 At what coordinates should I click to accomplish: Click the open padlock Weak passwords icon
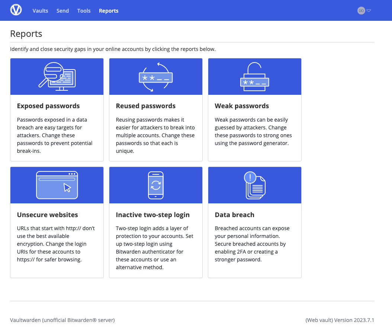pyautogui.click(x=254, y=77)
